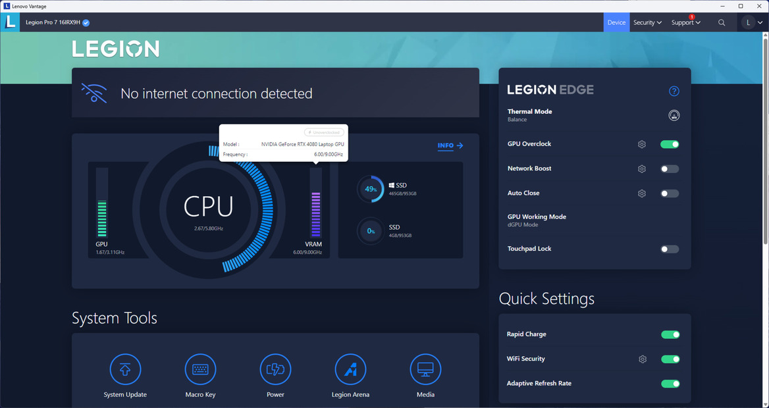Click the 2.67/5.80GHz CPU frequency text

(x=209, y=228)
